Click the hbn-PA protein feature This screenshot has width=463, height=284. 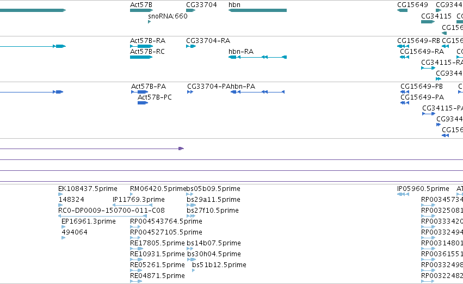257,92
